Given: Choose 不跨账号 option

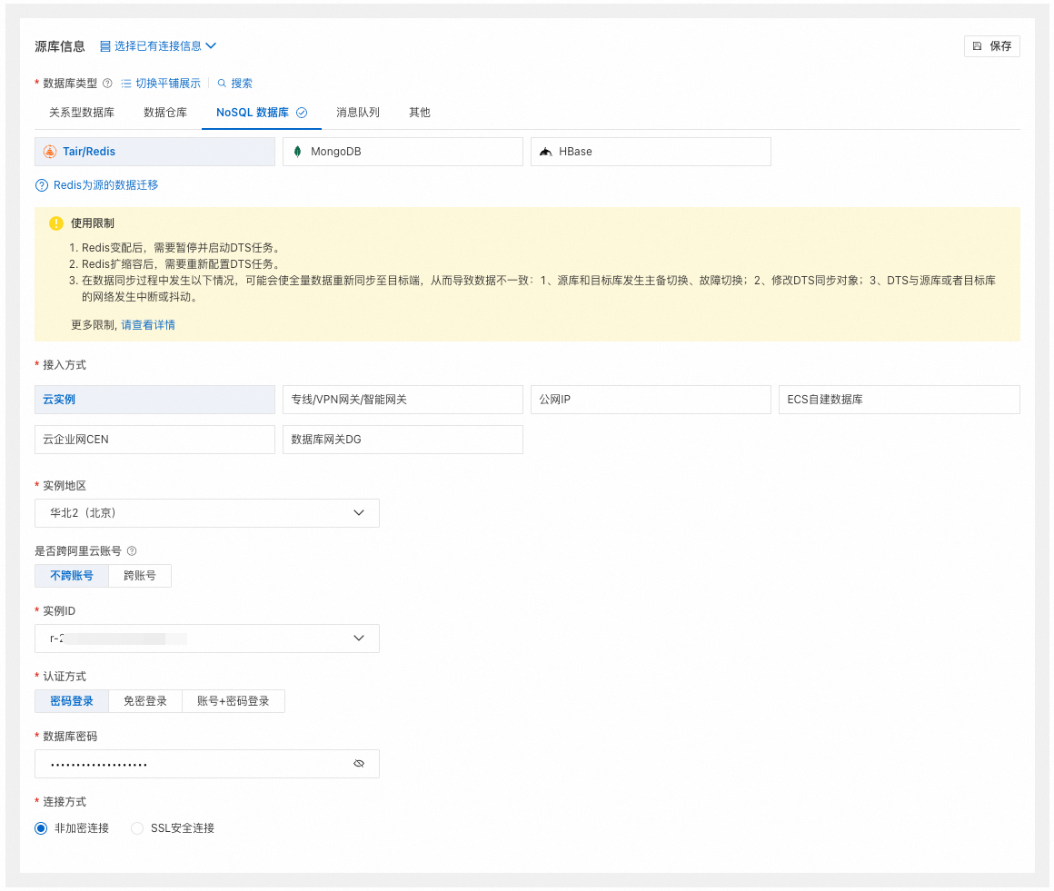Looking at the screenshot, I should 71,576.
